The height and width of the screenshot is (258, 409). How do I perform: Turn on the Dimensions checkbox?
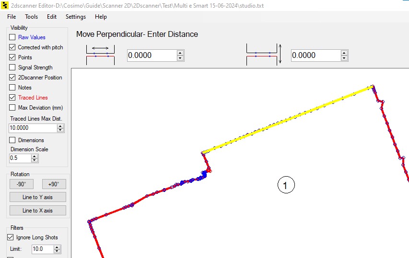pos(12,140)
